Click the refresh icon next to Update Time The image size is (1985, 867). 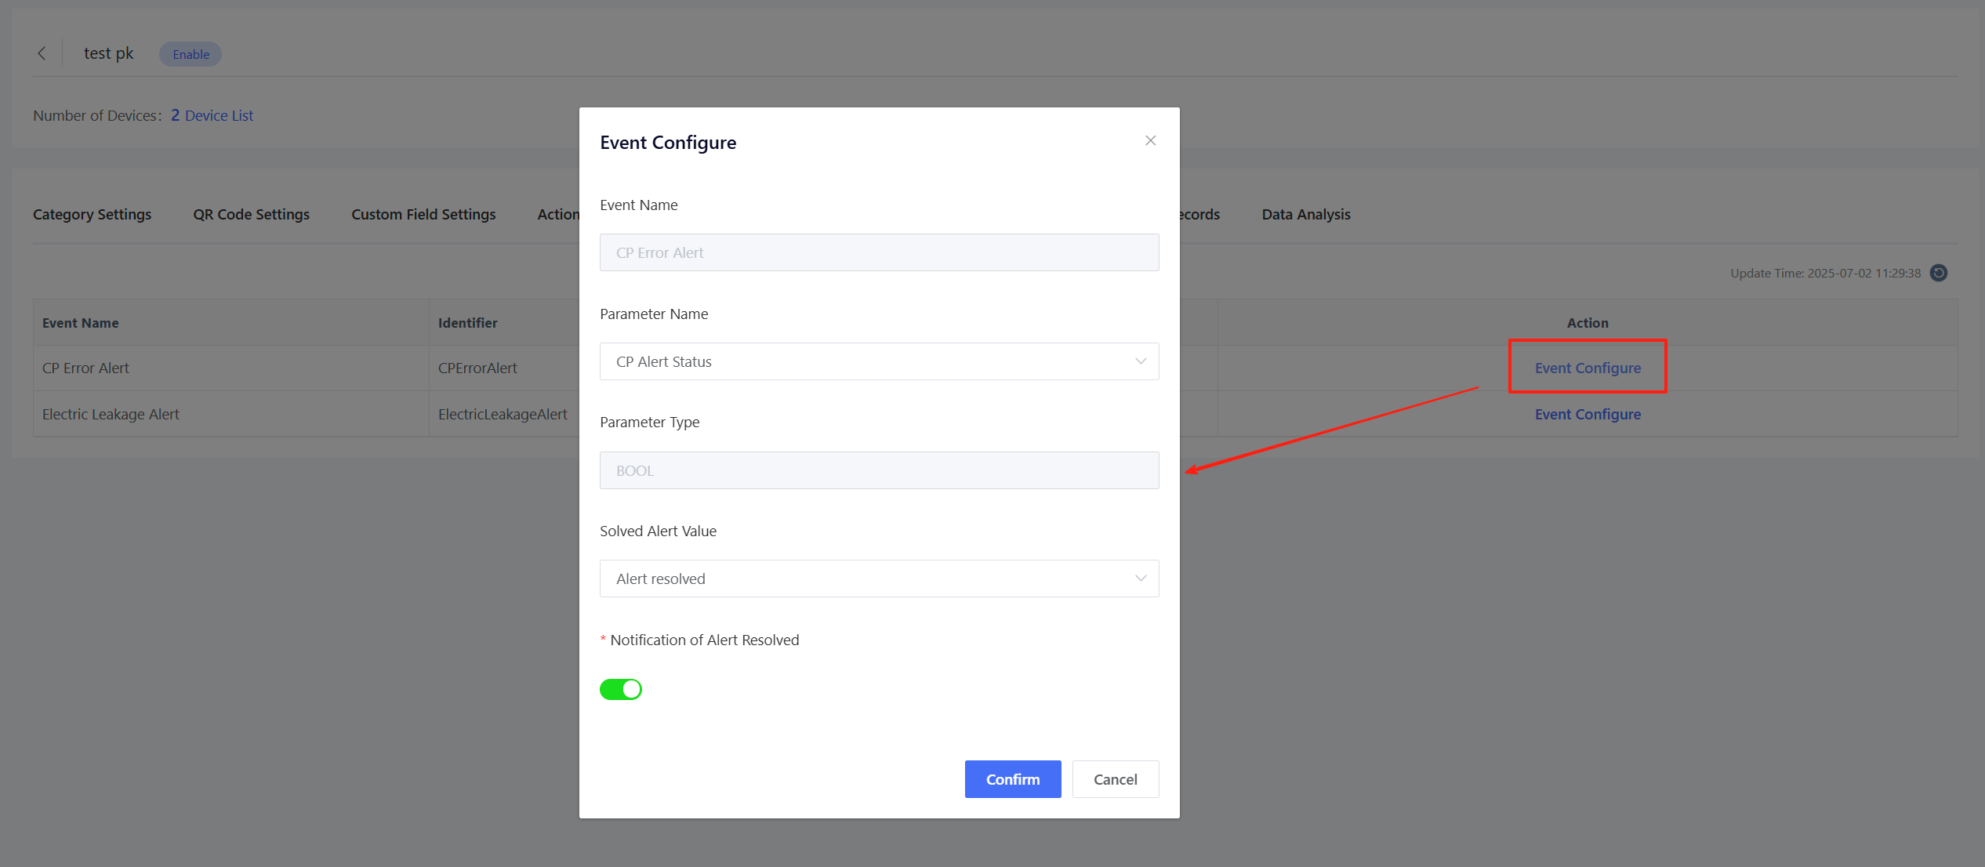coord(1939,273)
